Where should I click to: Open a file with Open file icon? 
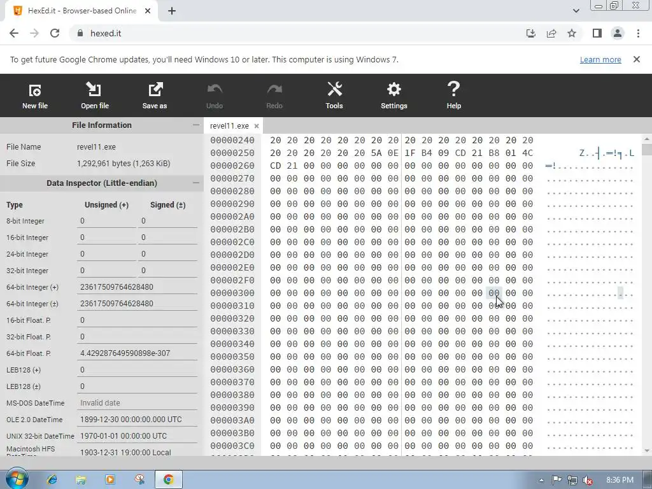[x=95, y=96]
